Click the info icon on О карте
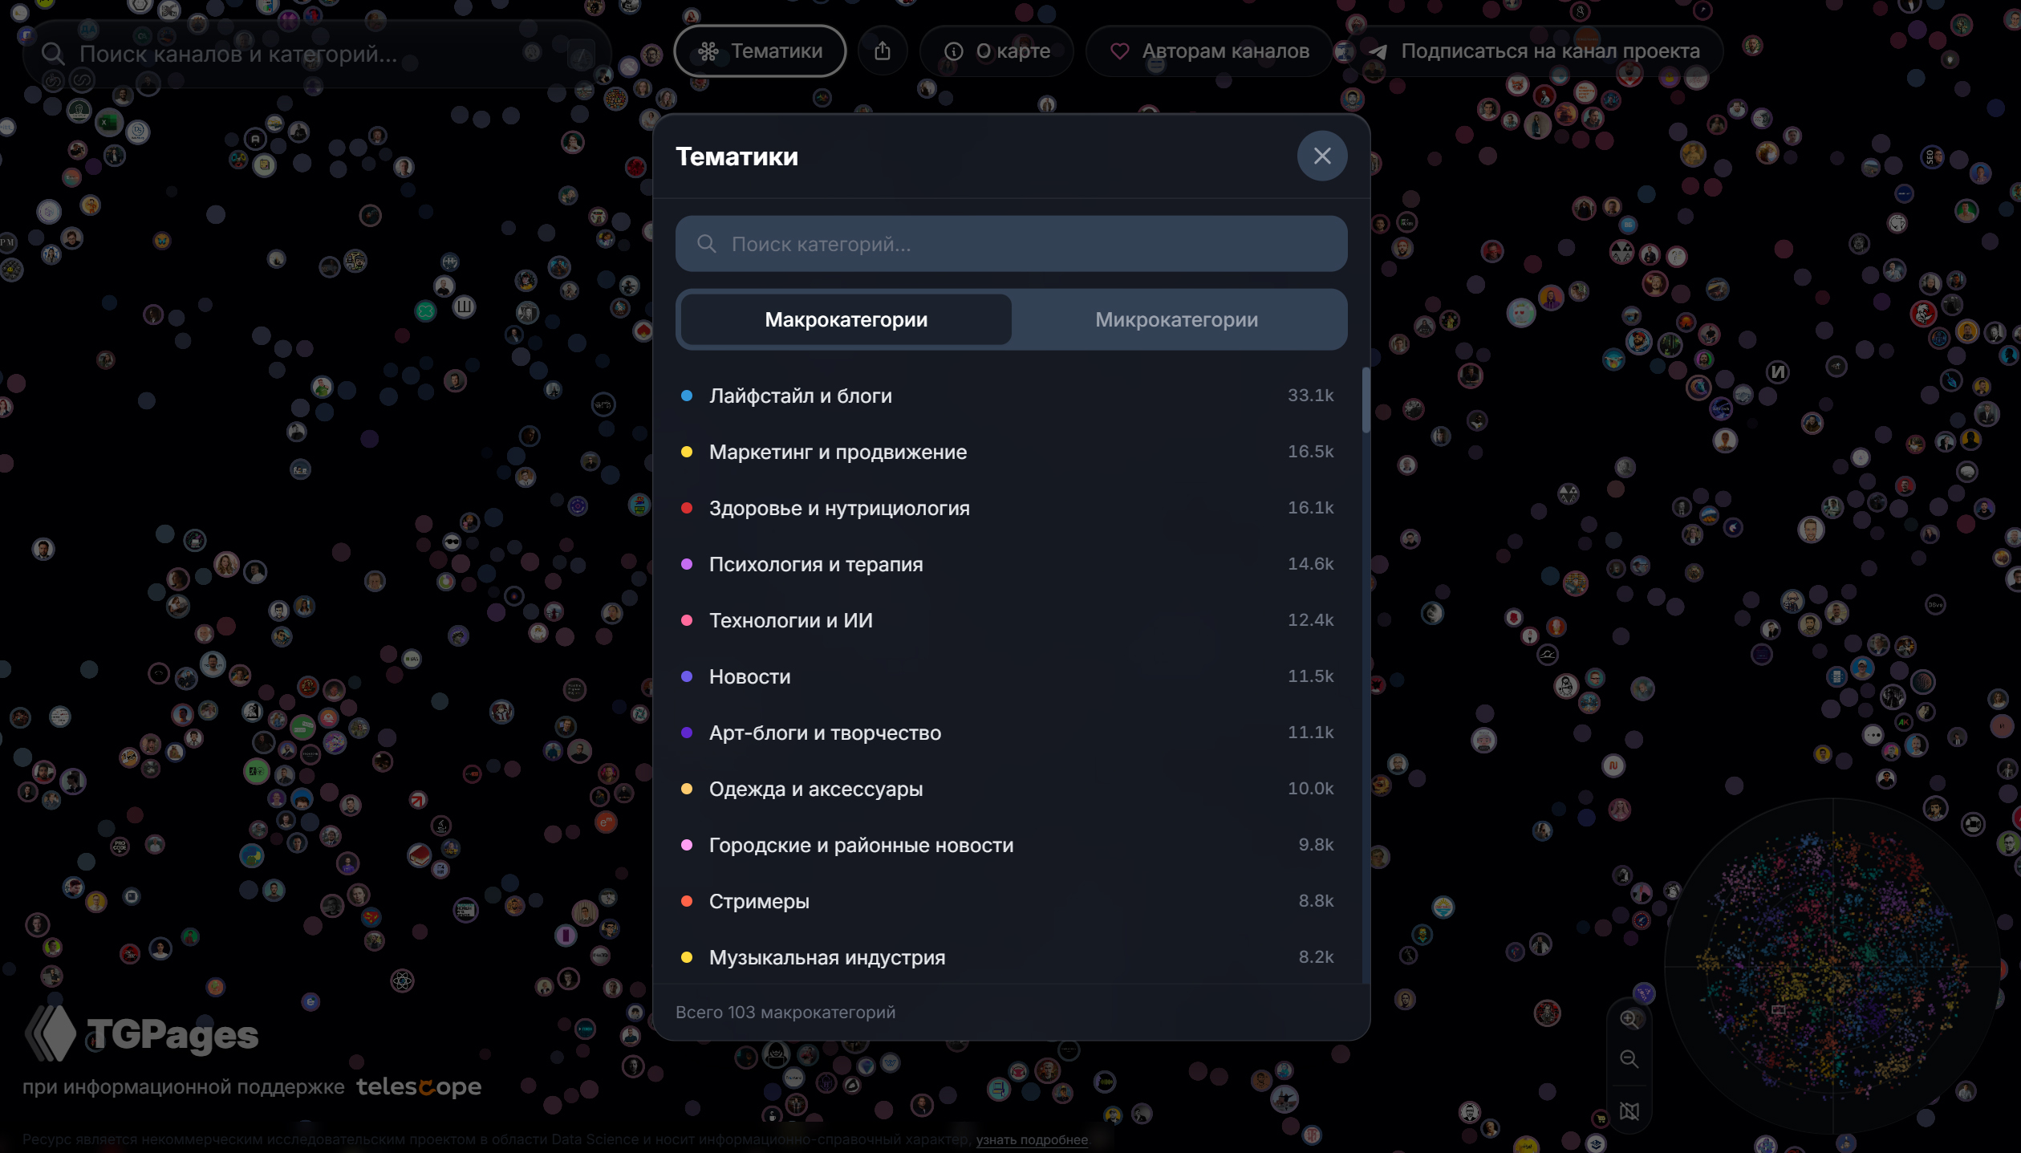The height and width of the screenshot is (1153, 2021). click(x=953, y=51)
